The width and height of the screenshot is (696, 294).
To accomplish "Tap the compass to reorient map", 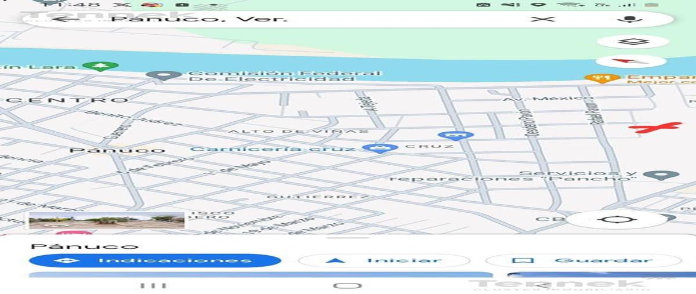I will (x=632, y=61).
